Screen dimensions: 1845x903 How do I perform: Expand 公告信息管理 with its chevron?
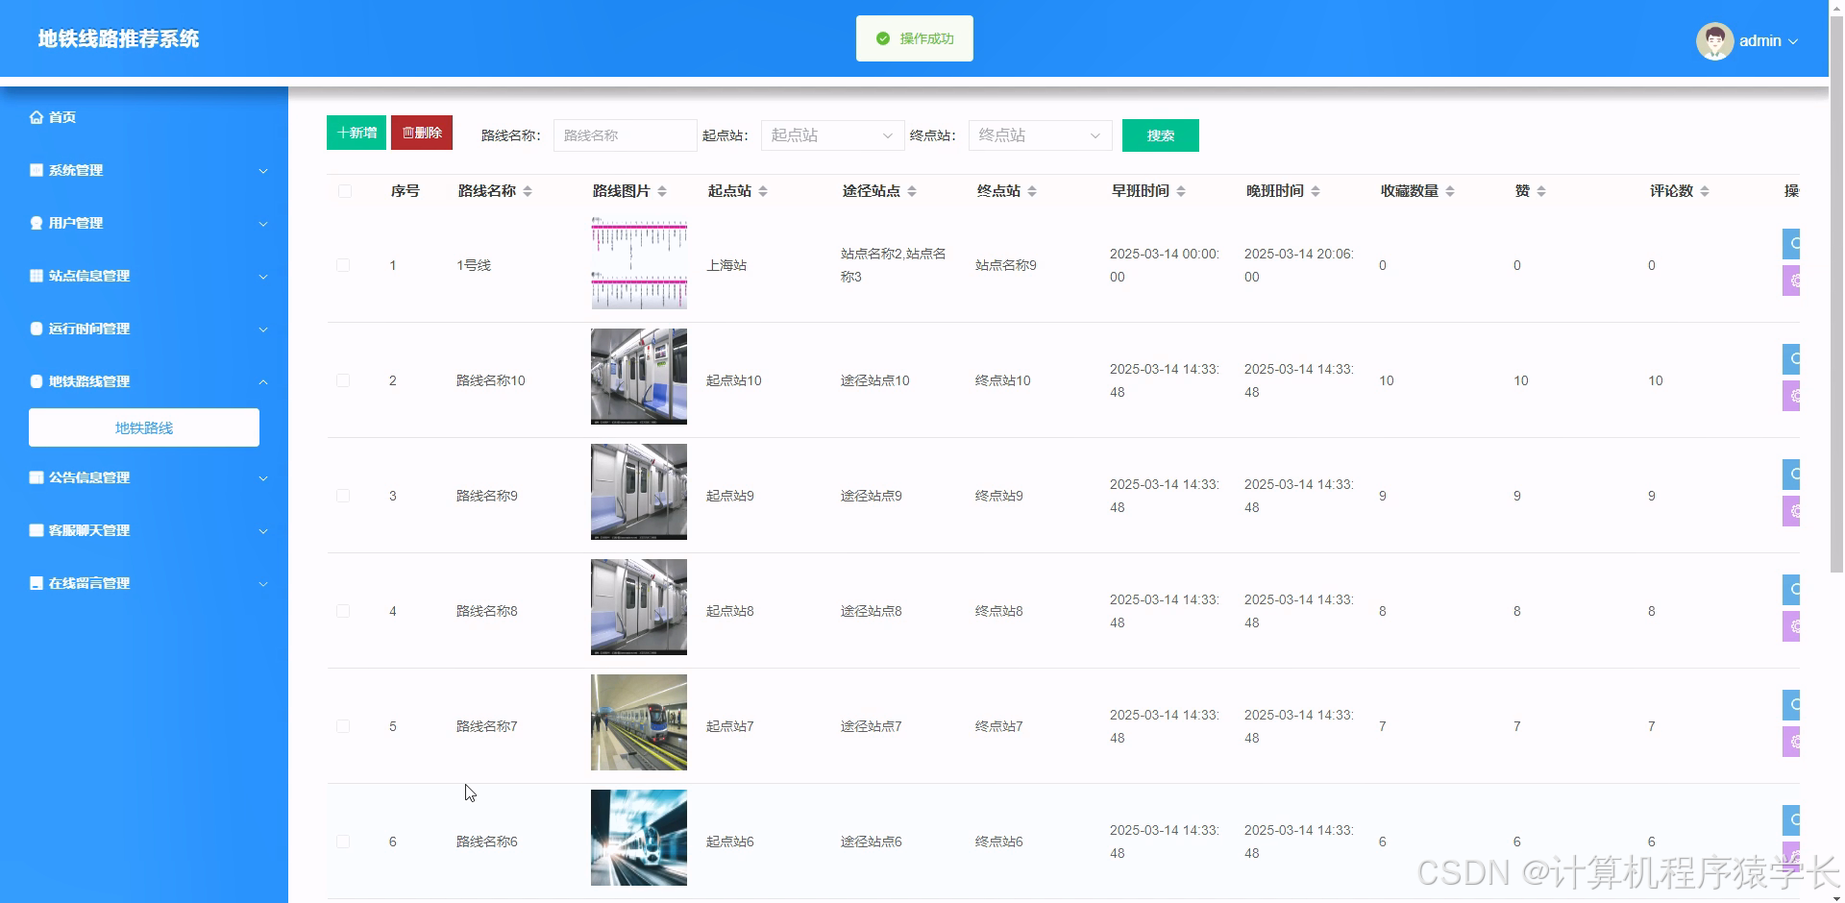263,478
